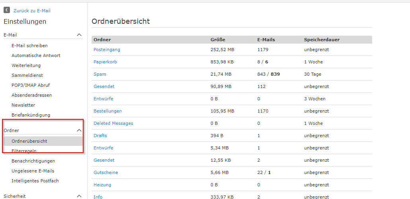Open Automatische Antwort settings
The height and width of the screenshot is (199, 410).
pyautogui.click(x=36, y=55)
